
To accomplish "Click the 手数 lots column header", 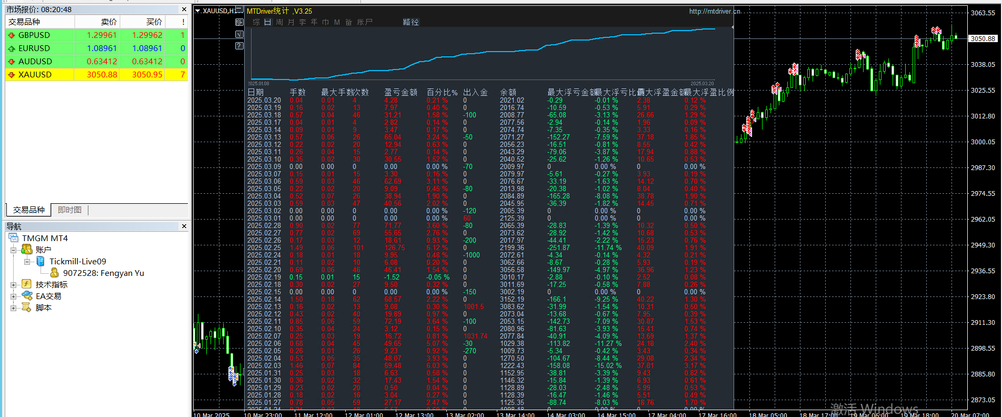I will point(297,92).
